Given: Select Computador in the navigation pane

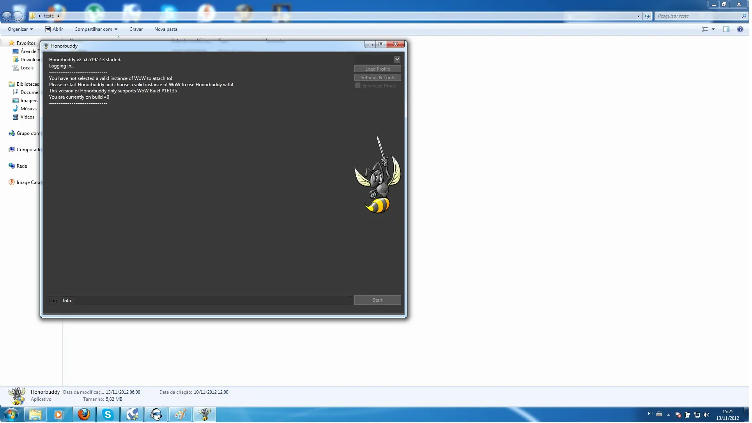Looking at the screenshot, I should [24, 150].
